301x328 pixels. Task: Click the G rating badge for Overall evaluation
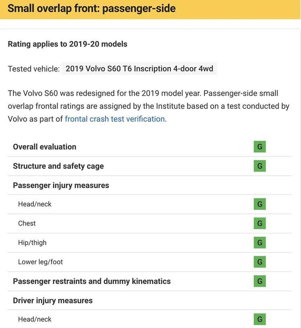click(x=259, y=147)
